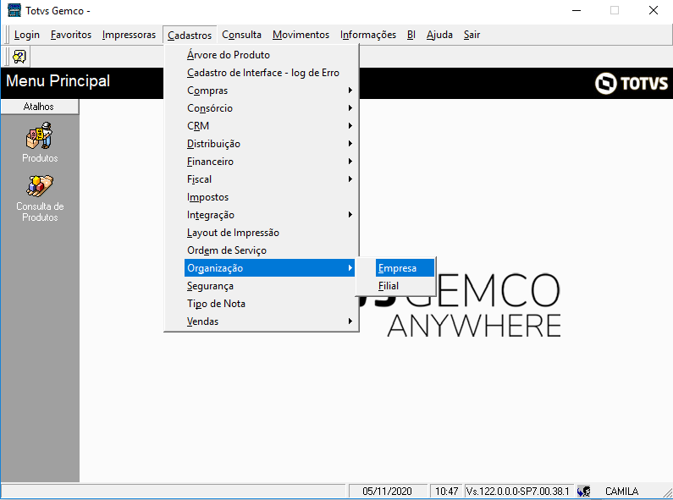
Task: Click the user status icon next to CAMILA
Action: 584,491
